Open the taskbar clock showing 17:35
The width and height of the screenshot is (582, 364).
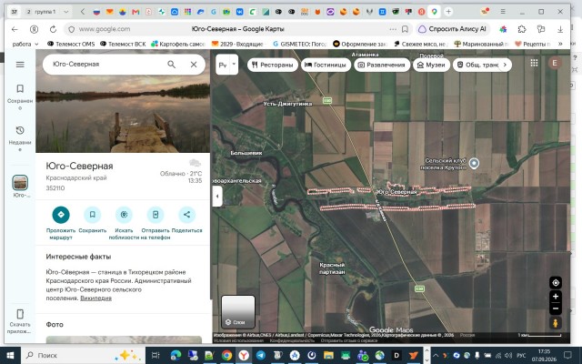coord(544,355)
